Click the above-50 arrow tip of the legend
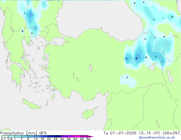The height and width of the screenshot is (140, 181). 90,136
